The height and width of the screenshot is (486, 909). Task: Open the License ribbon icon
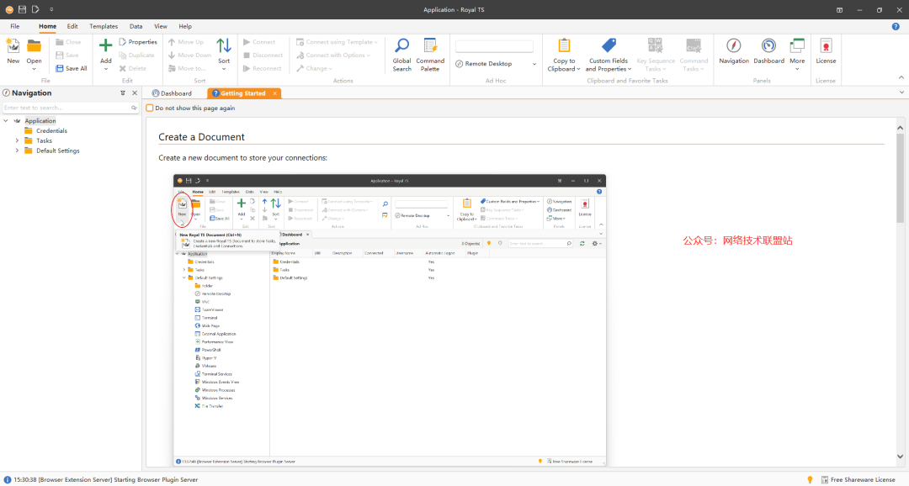(x=827, y=45)
